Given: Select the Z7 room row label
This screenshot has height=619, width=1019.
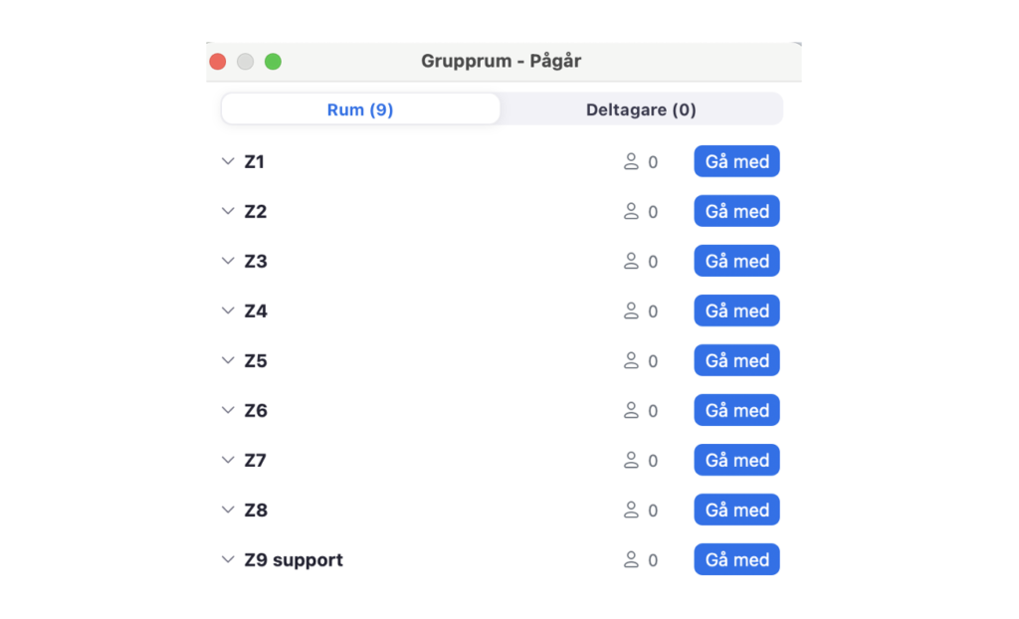Looking at the screenshot, I should coord(256,460).
